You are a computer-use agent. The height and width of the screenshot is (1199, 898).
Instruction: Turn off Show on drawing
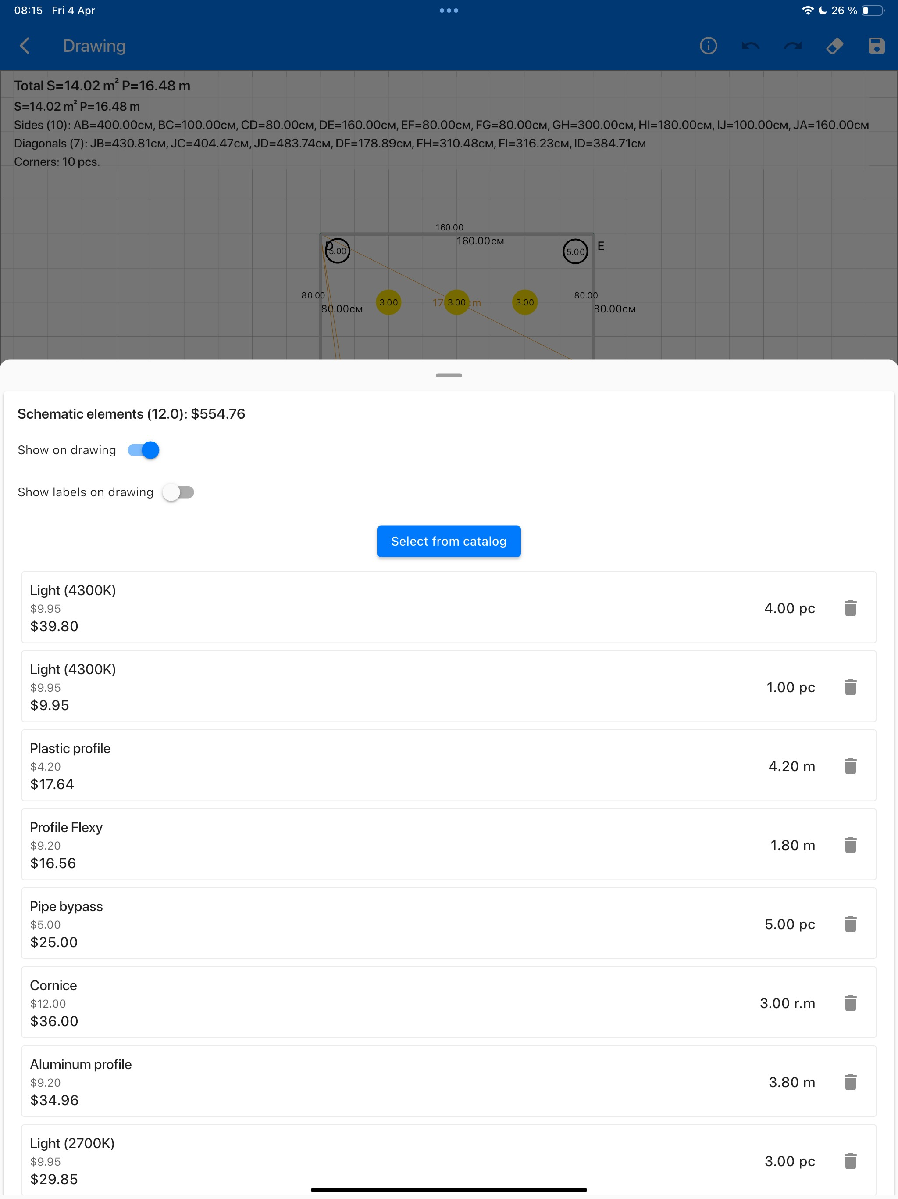(143, 450)
